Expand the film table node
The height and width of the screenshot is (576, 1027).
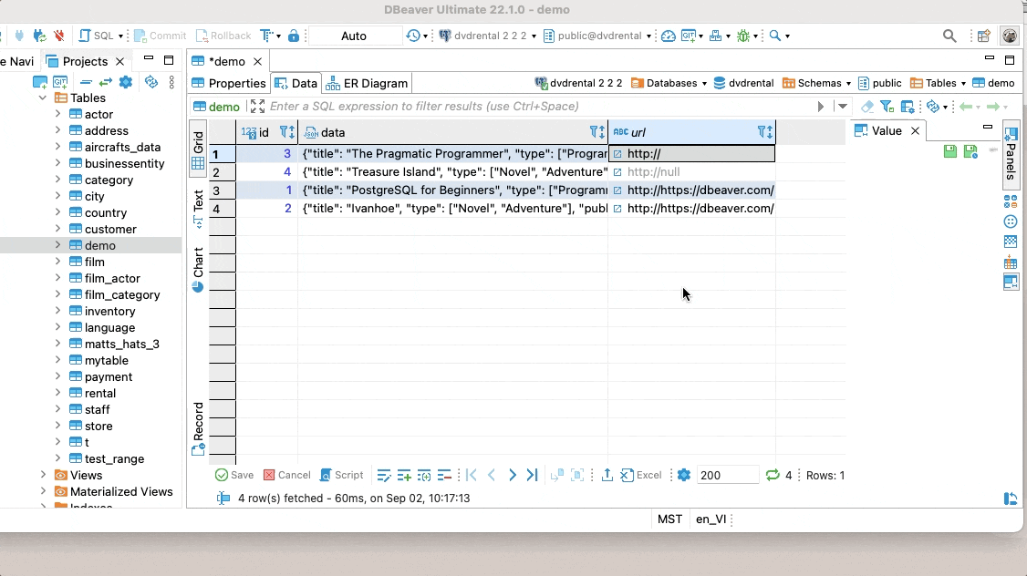click(57, 262)
